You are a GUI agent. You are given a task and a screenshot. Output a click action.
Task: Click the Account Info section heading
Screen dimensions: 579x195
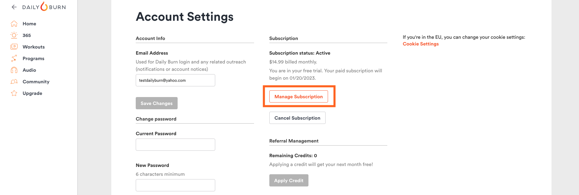click(x=150, y=38)
